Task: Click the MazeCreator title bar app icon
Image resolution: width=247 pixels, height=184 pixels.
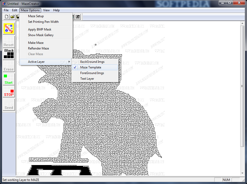Action: 4,3
